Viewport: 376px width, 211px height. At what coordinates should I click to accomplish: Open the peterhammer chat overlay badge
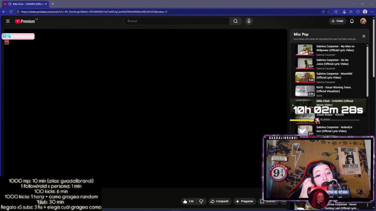[18, 36]
